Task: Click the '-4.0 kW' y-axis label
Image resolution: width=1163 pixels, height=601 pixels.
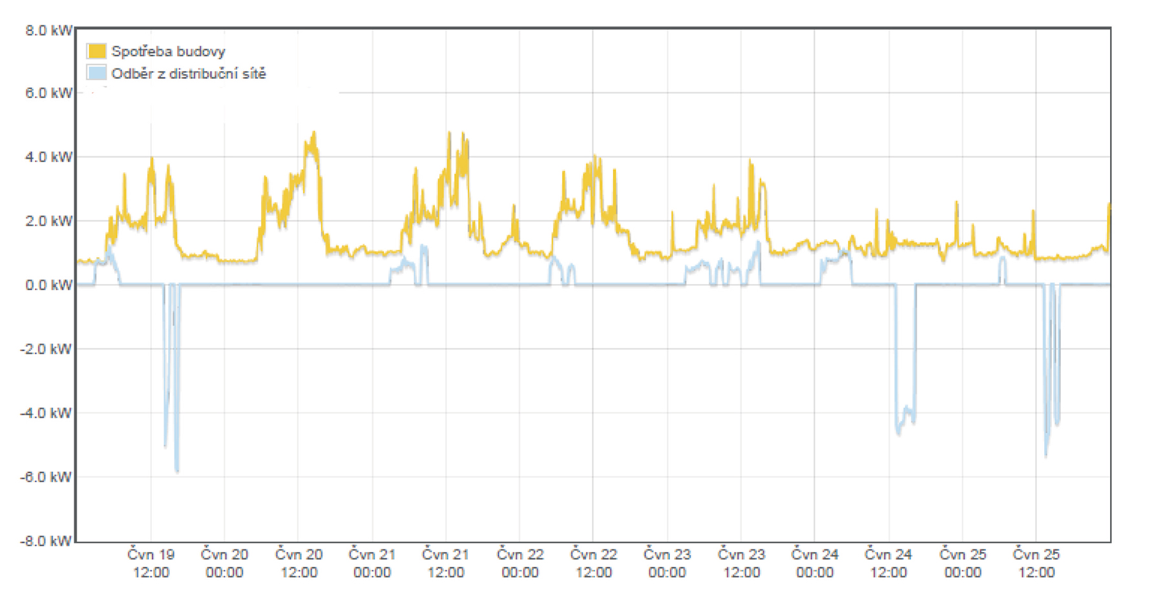Action: point(47,413)
